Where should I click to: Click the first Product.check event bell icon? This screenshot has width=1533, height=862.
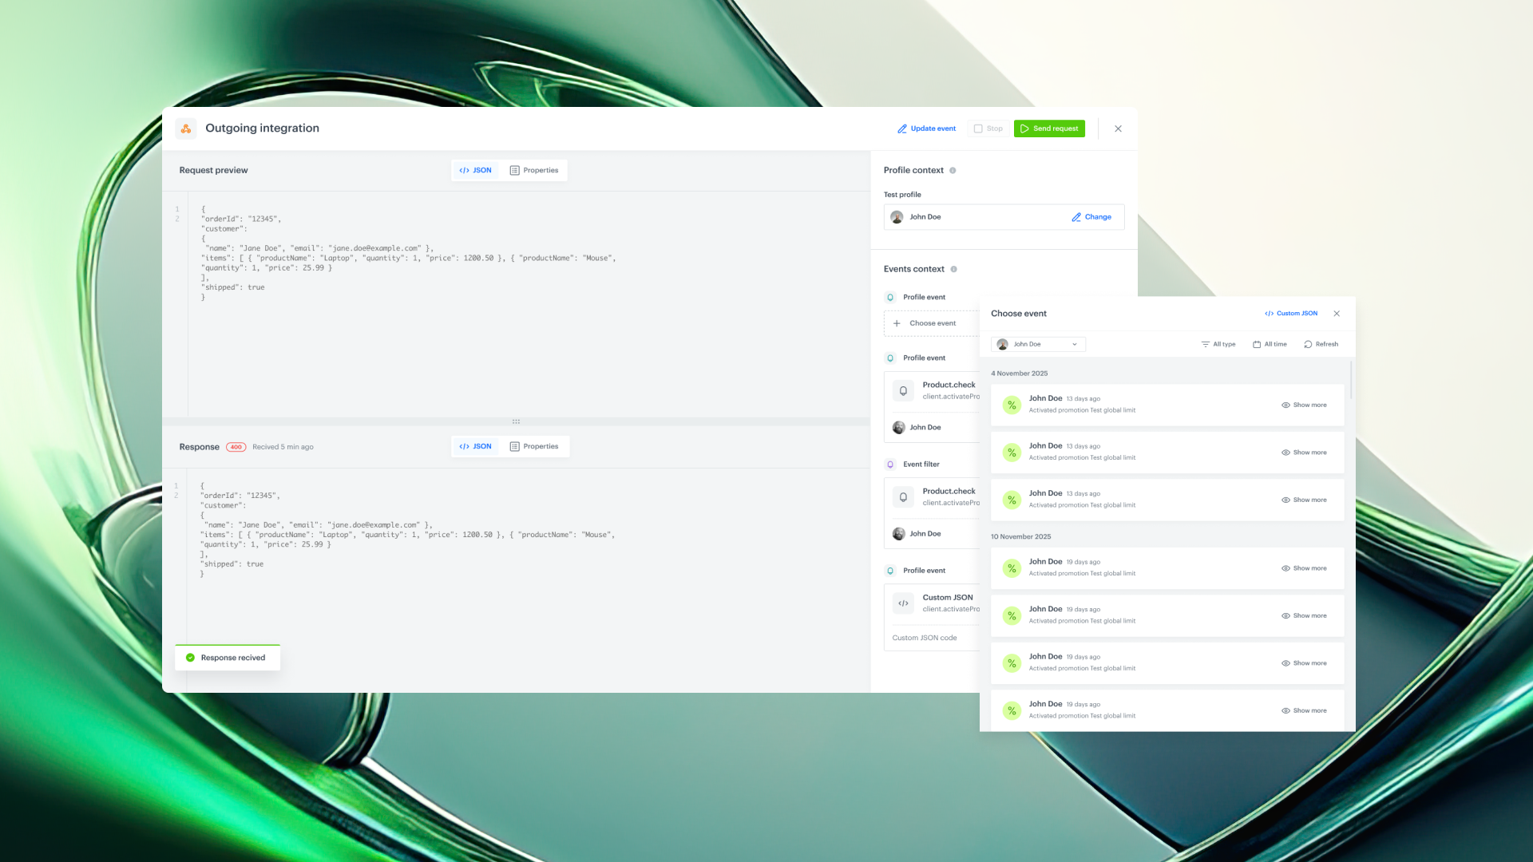pos(903,390)
